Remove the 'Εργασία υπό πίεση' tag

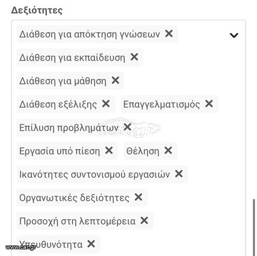point(109,150)
